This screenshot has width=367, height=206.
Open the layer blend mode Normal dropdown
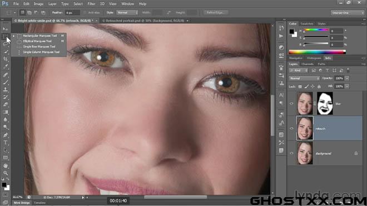304,78
